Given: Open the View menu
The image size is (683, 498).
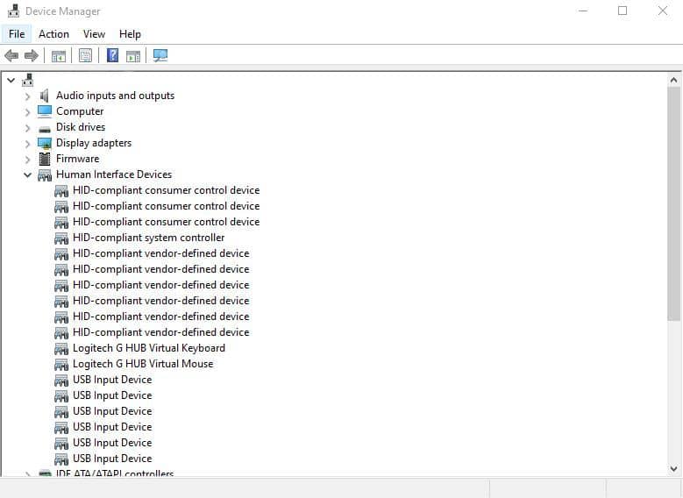Looking at the screenshot, I should click(x=94, y=34).
